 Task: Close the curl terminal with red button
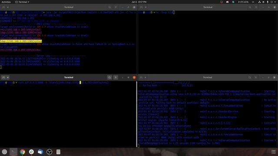(134, 78)
